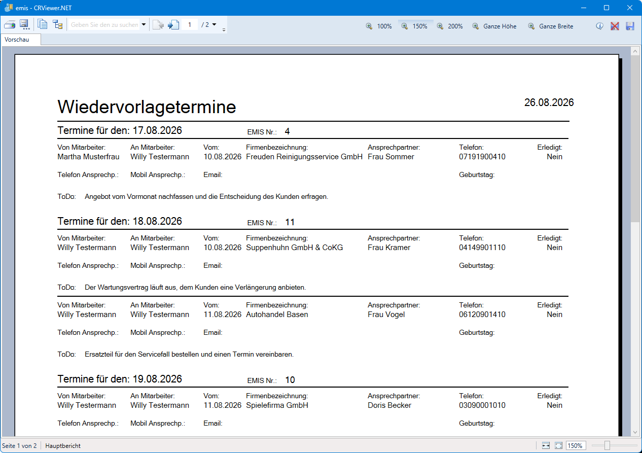
Task: Click the info icon in toolbar
Action: [x=599, y=26]
